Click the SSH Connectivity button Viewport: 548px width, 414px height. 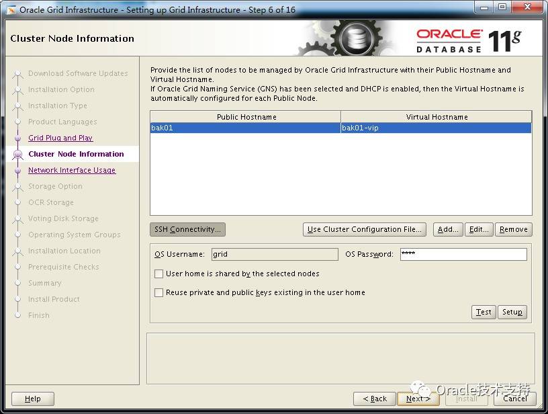pos(187,229)
